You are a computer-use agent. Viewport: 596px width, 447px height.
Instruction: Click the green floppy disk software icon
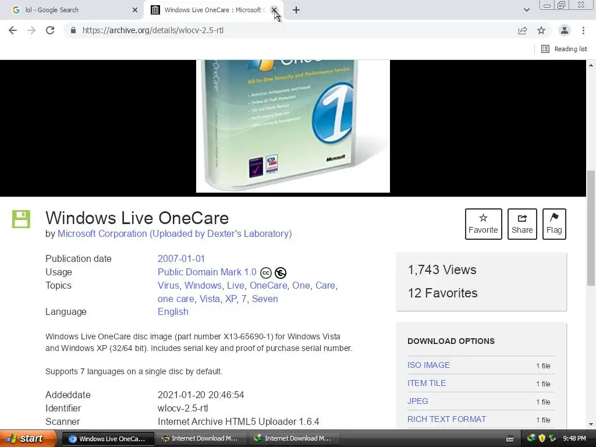[x=21, y=219]
